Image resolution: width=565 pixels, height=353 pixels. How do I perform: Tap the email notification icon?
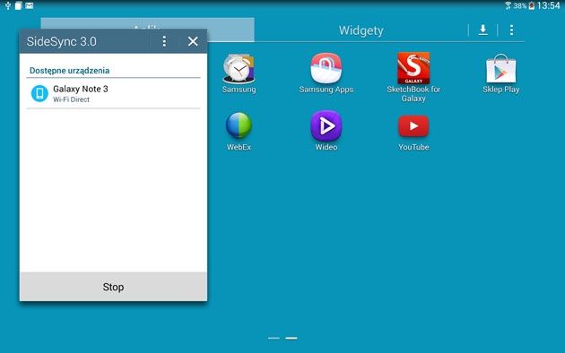coord(30,5)
